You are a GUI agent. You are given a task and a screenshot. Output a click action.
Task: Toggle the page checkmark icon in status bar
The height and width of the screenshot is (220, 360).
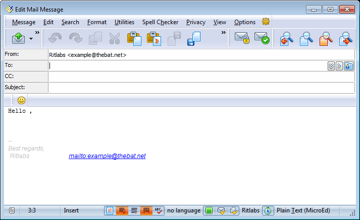(x=233, y=210)
